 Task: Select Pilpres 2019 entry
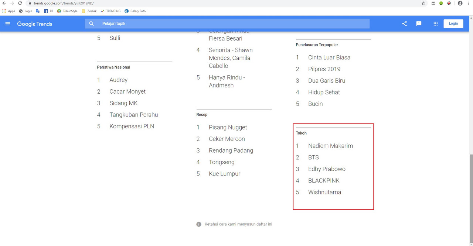(324, 69)
